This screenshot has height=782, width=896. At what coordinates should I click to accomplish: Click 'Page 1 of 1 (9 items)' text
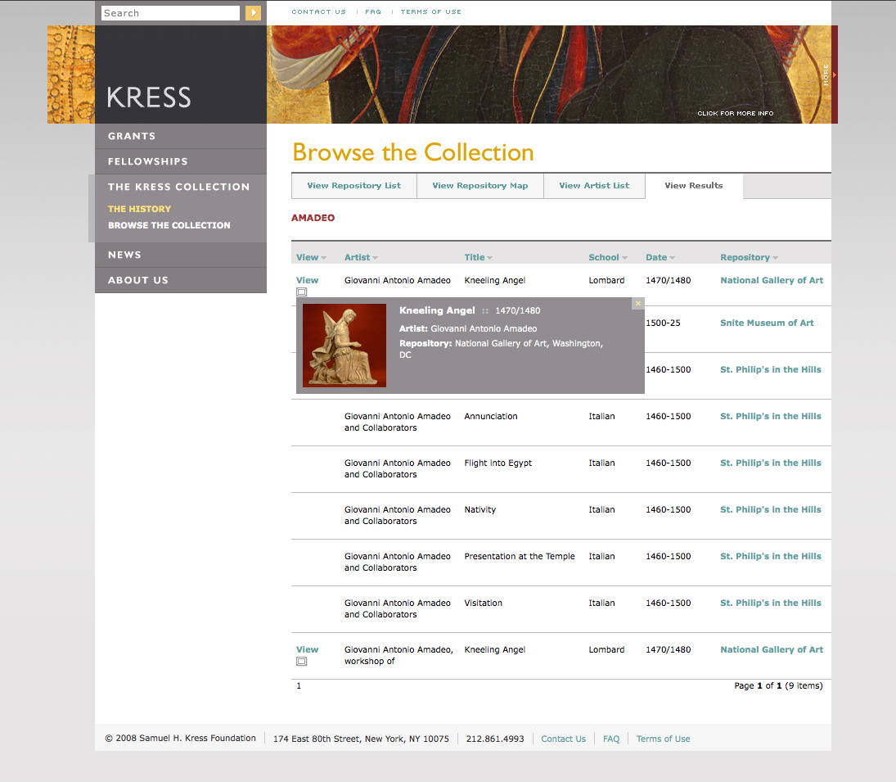tap(778, 685)
